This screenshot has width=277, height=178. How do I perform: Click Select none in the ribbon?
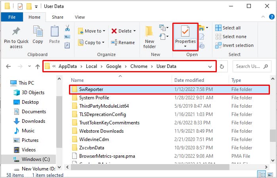click(231, 37)
